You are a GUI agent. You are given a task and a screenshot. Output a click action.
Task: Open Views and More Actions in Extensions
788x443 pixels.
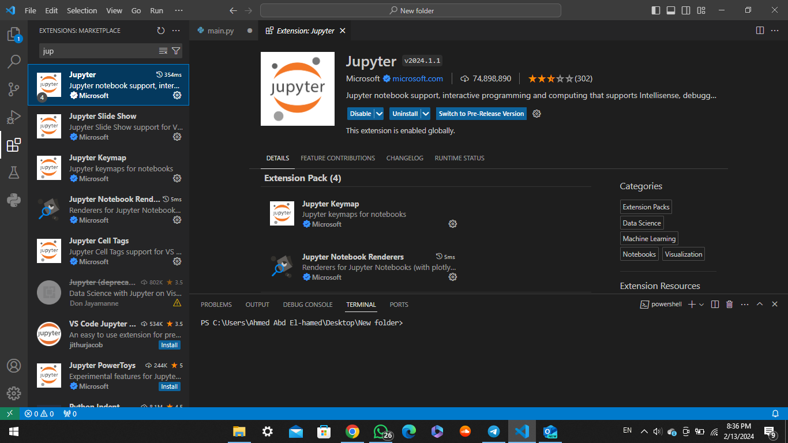tap(176, 31)
